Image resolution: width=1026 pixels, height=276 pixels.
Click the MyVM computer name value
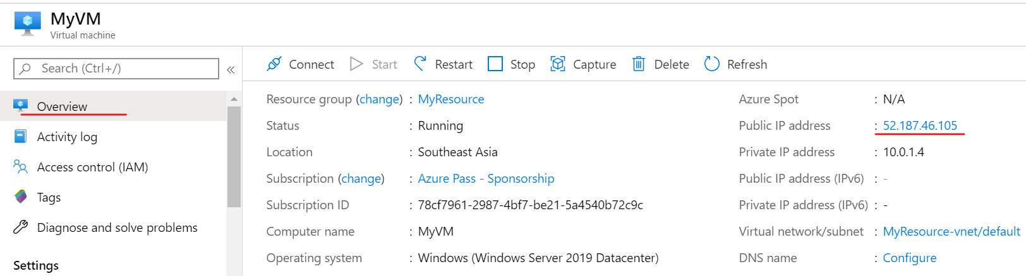[x=436, y=231]
